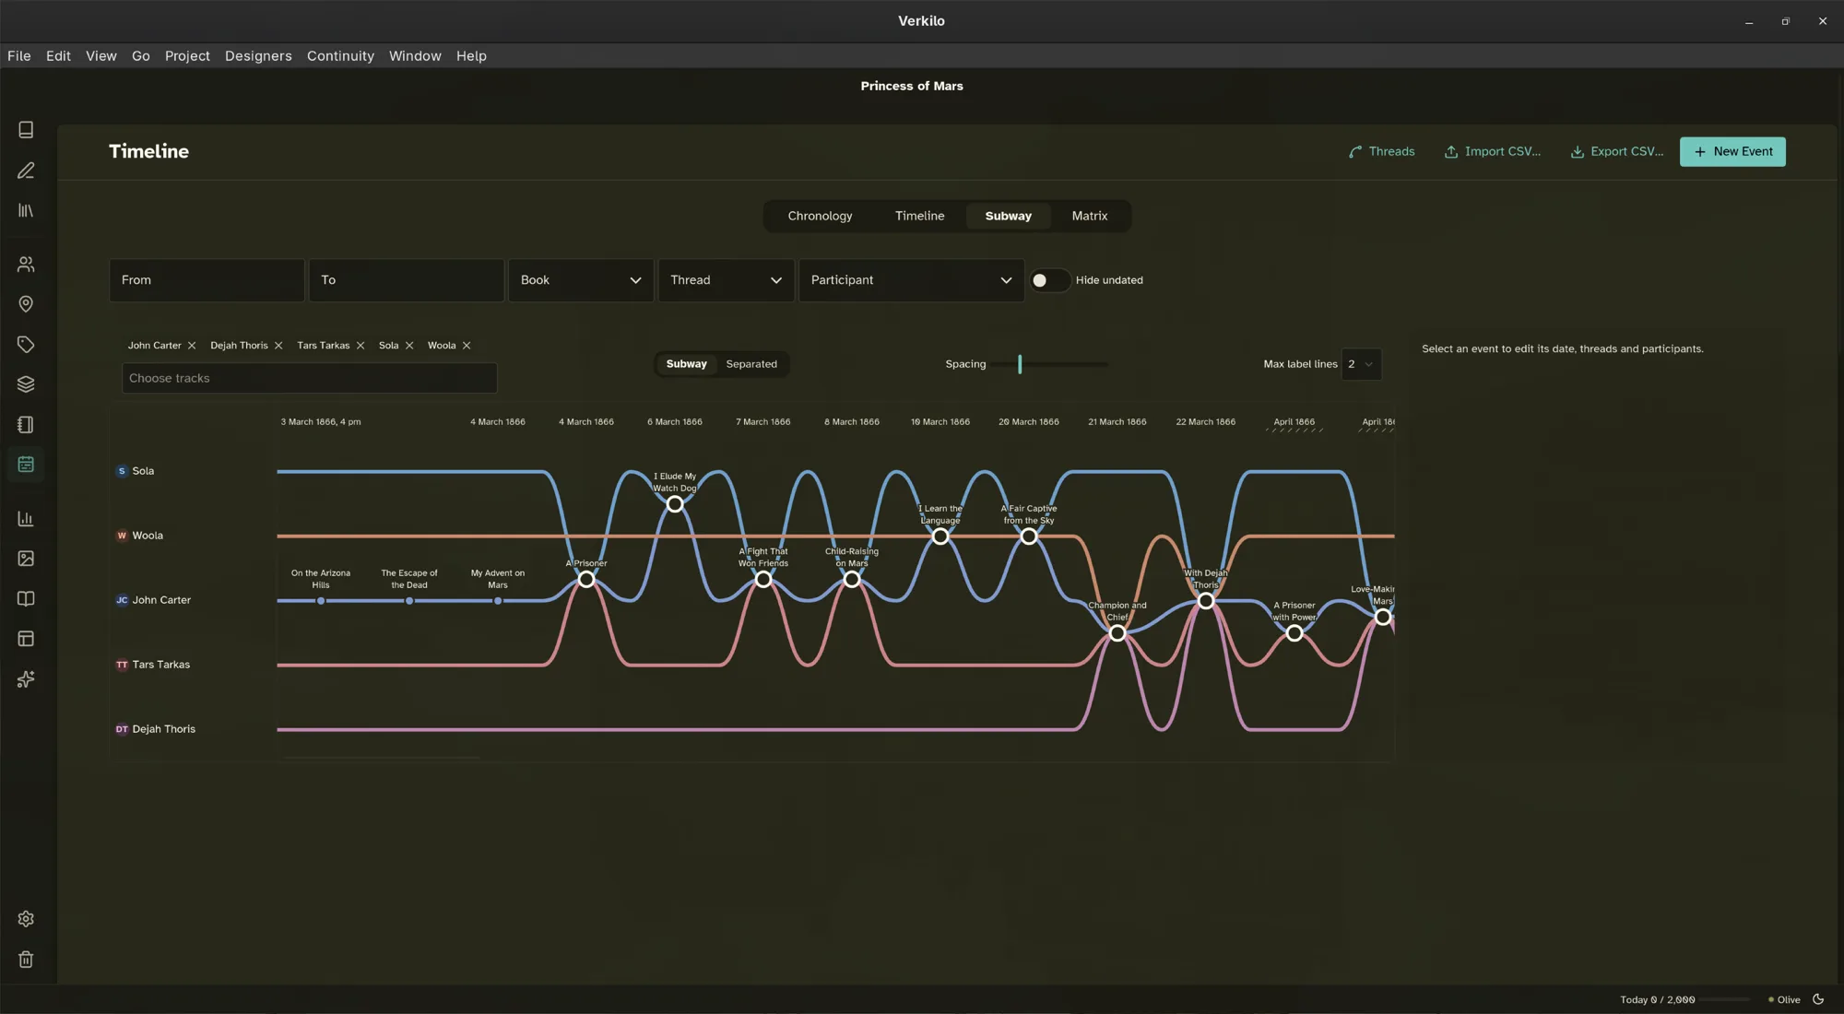The width and height of the screenshot is (1844, 1014).
Task: Open the Participant filter dropdown
Action: tap(911, 280)
